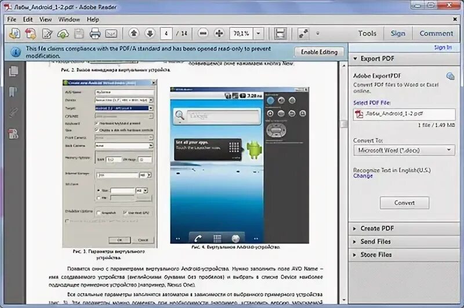Open the page thumbnails sidebar icon
The width and height of the screenshot is (464, 308).
click(x=13, y=71)
